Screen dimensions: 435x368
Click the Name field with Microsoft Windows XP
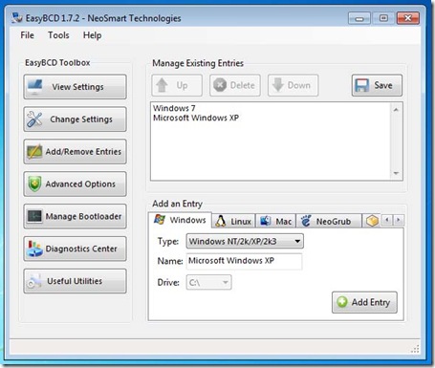click(244, 261)
